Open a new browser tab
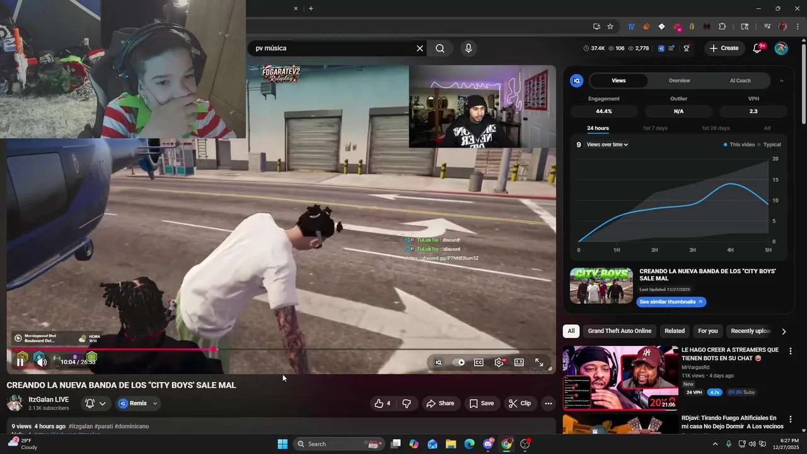The width and height of the screenshot is (807, 454). click(x=311, y=8)
